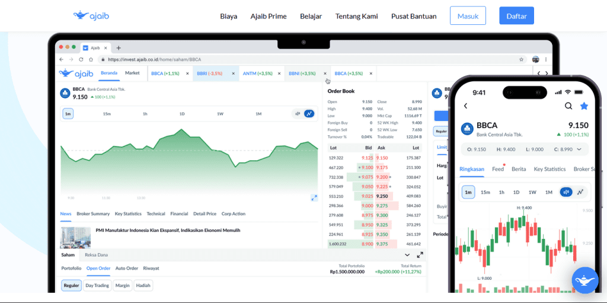
Task: Open the Portofolio sub-tab
Action: pos(71,268)
